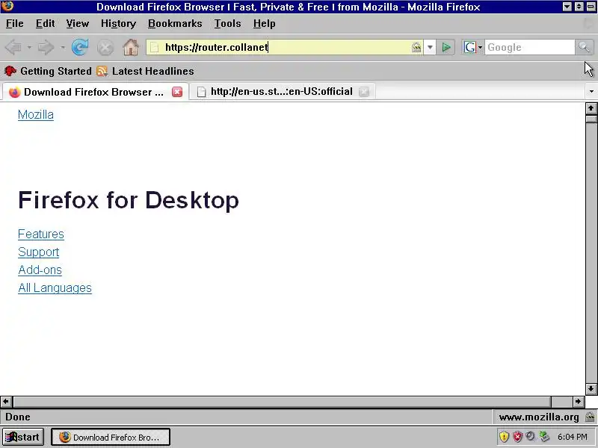Screen dimensions: 598x448
Task: Click the red shield tray icon
Action: pyautogui.click(x=517, y=437)
